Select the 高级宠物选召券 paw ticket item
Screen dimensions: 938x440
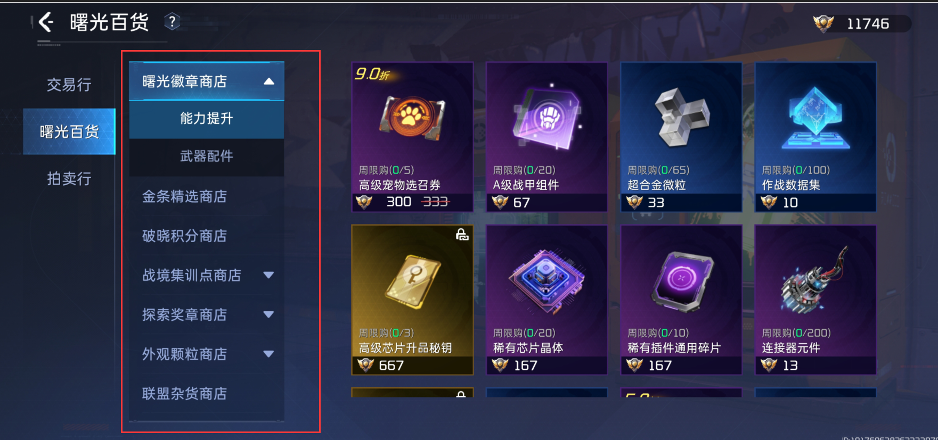point(412,137)
